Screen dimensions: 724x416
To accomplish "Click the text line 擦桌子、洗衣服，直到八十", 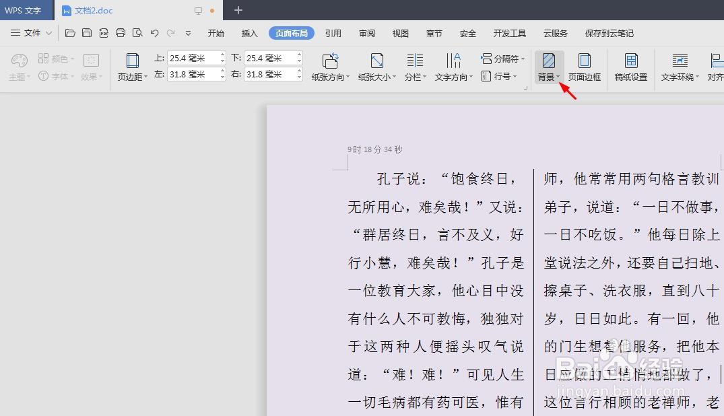I will pyautogui.click(x=631, y=290).
